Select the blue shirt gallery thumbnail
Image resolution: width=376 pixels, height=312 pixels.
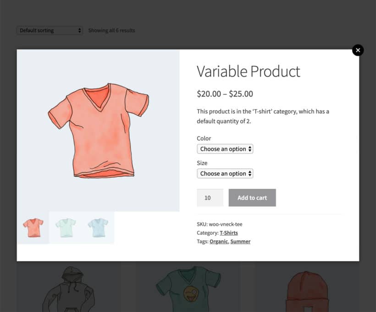(x=98, y=227)
